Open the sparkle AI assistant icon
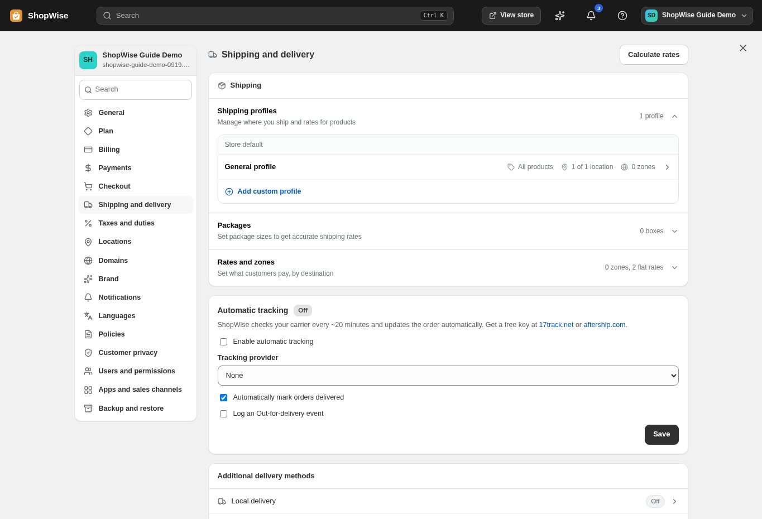The width and height of the screenshot is (762, 519). [x=560, y=16]
